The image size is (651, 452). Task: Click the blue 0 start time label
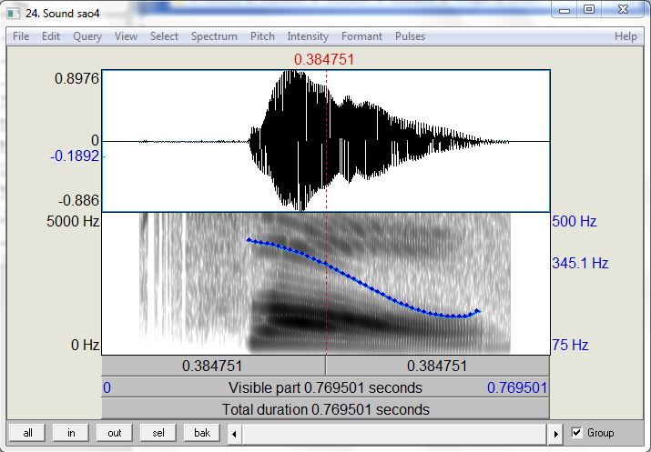[107, 387]
